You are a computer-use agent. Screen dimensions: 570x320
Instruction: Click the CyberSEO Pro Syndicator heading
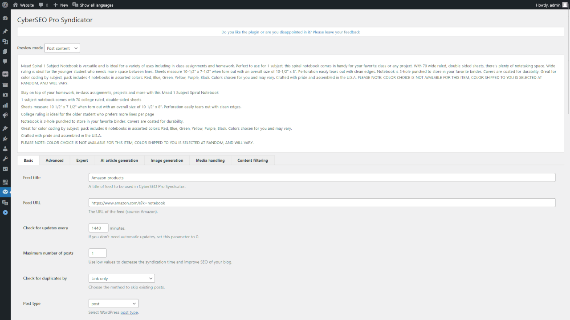[55, 20]
